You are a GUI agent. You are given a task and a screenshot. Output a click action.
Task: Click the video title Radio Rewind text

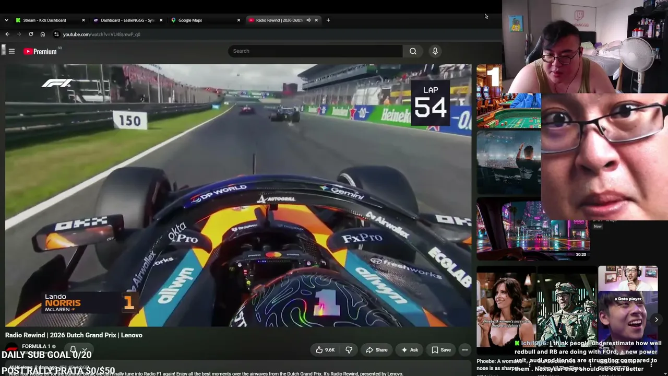pyautogui.click(x=74, y=335)
